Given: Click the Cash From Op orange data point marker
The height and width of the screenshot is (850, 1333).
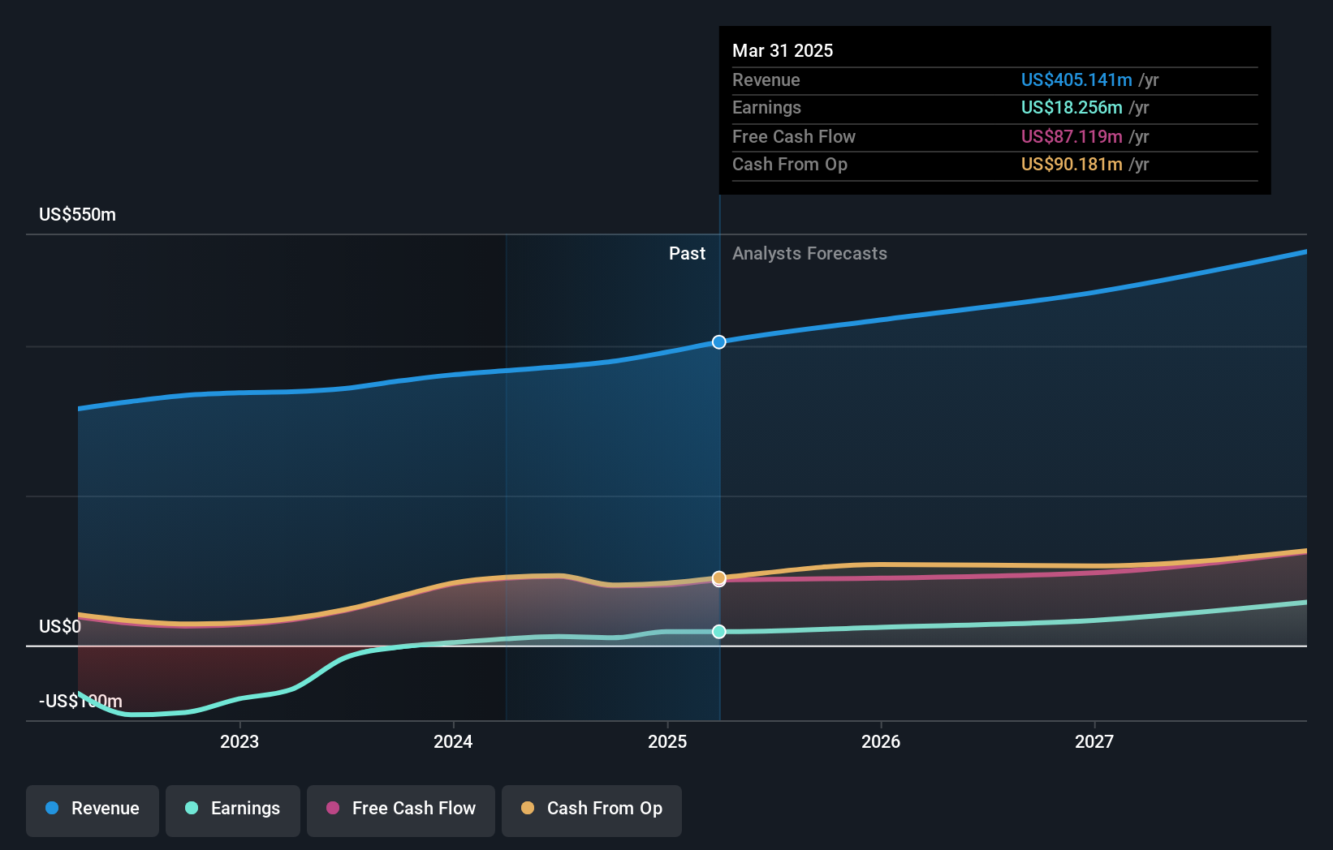Looking at the screenshot, I should pos(719,577).
